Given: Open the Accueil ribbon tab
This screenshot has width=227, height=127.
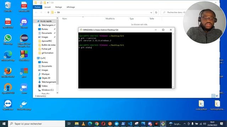Looking at the screenshot, I should [x=48, y=7].
